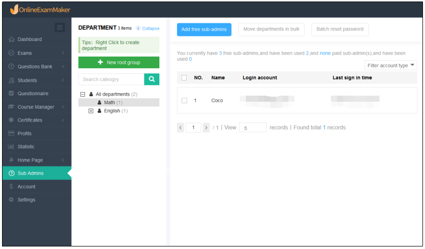Click Add free sub-admins button
This screenshot has height=249, width=425.
(204, 29)
